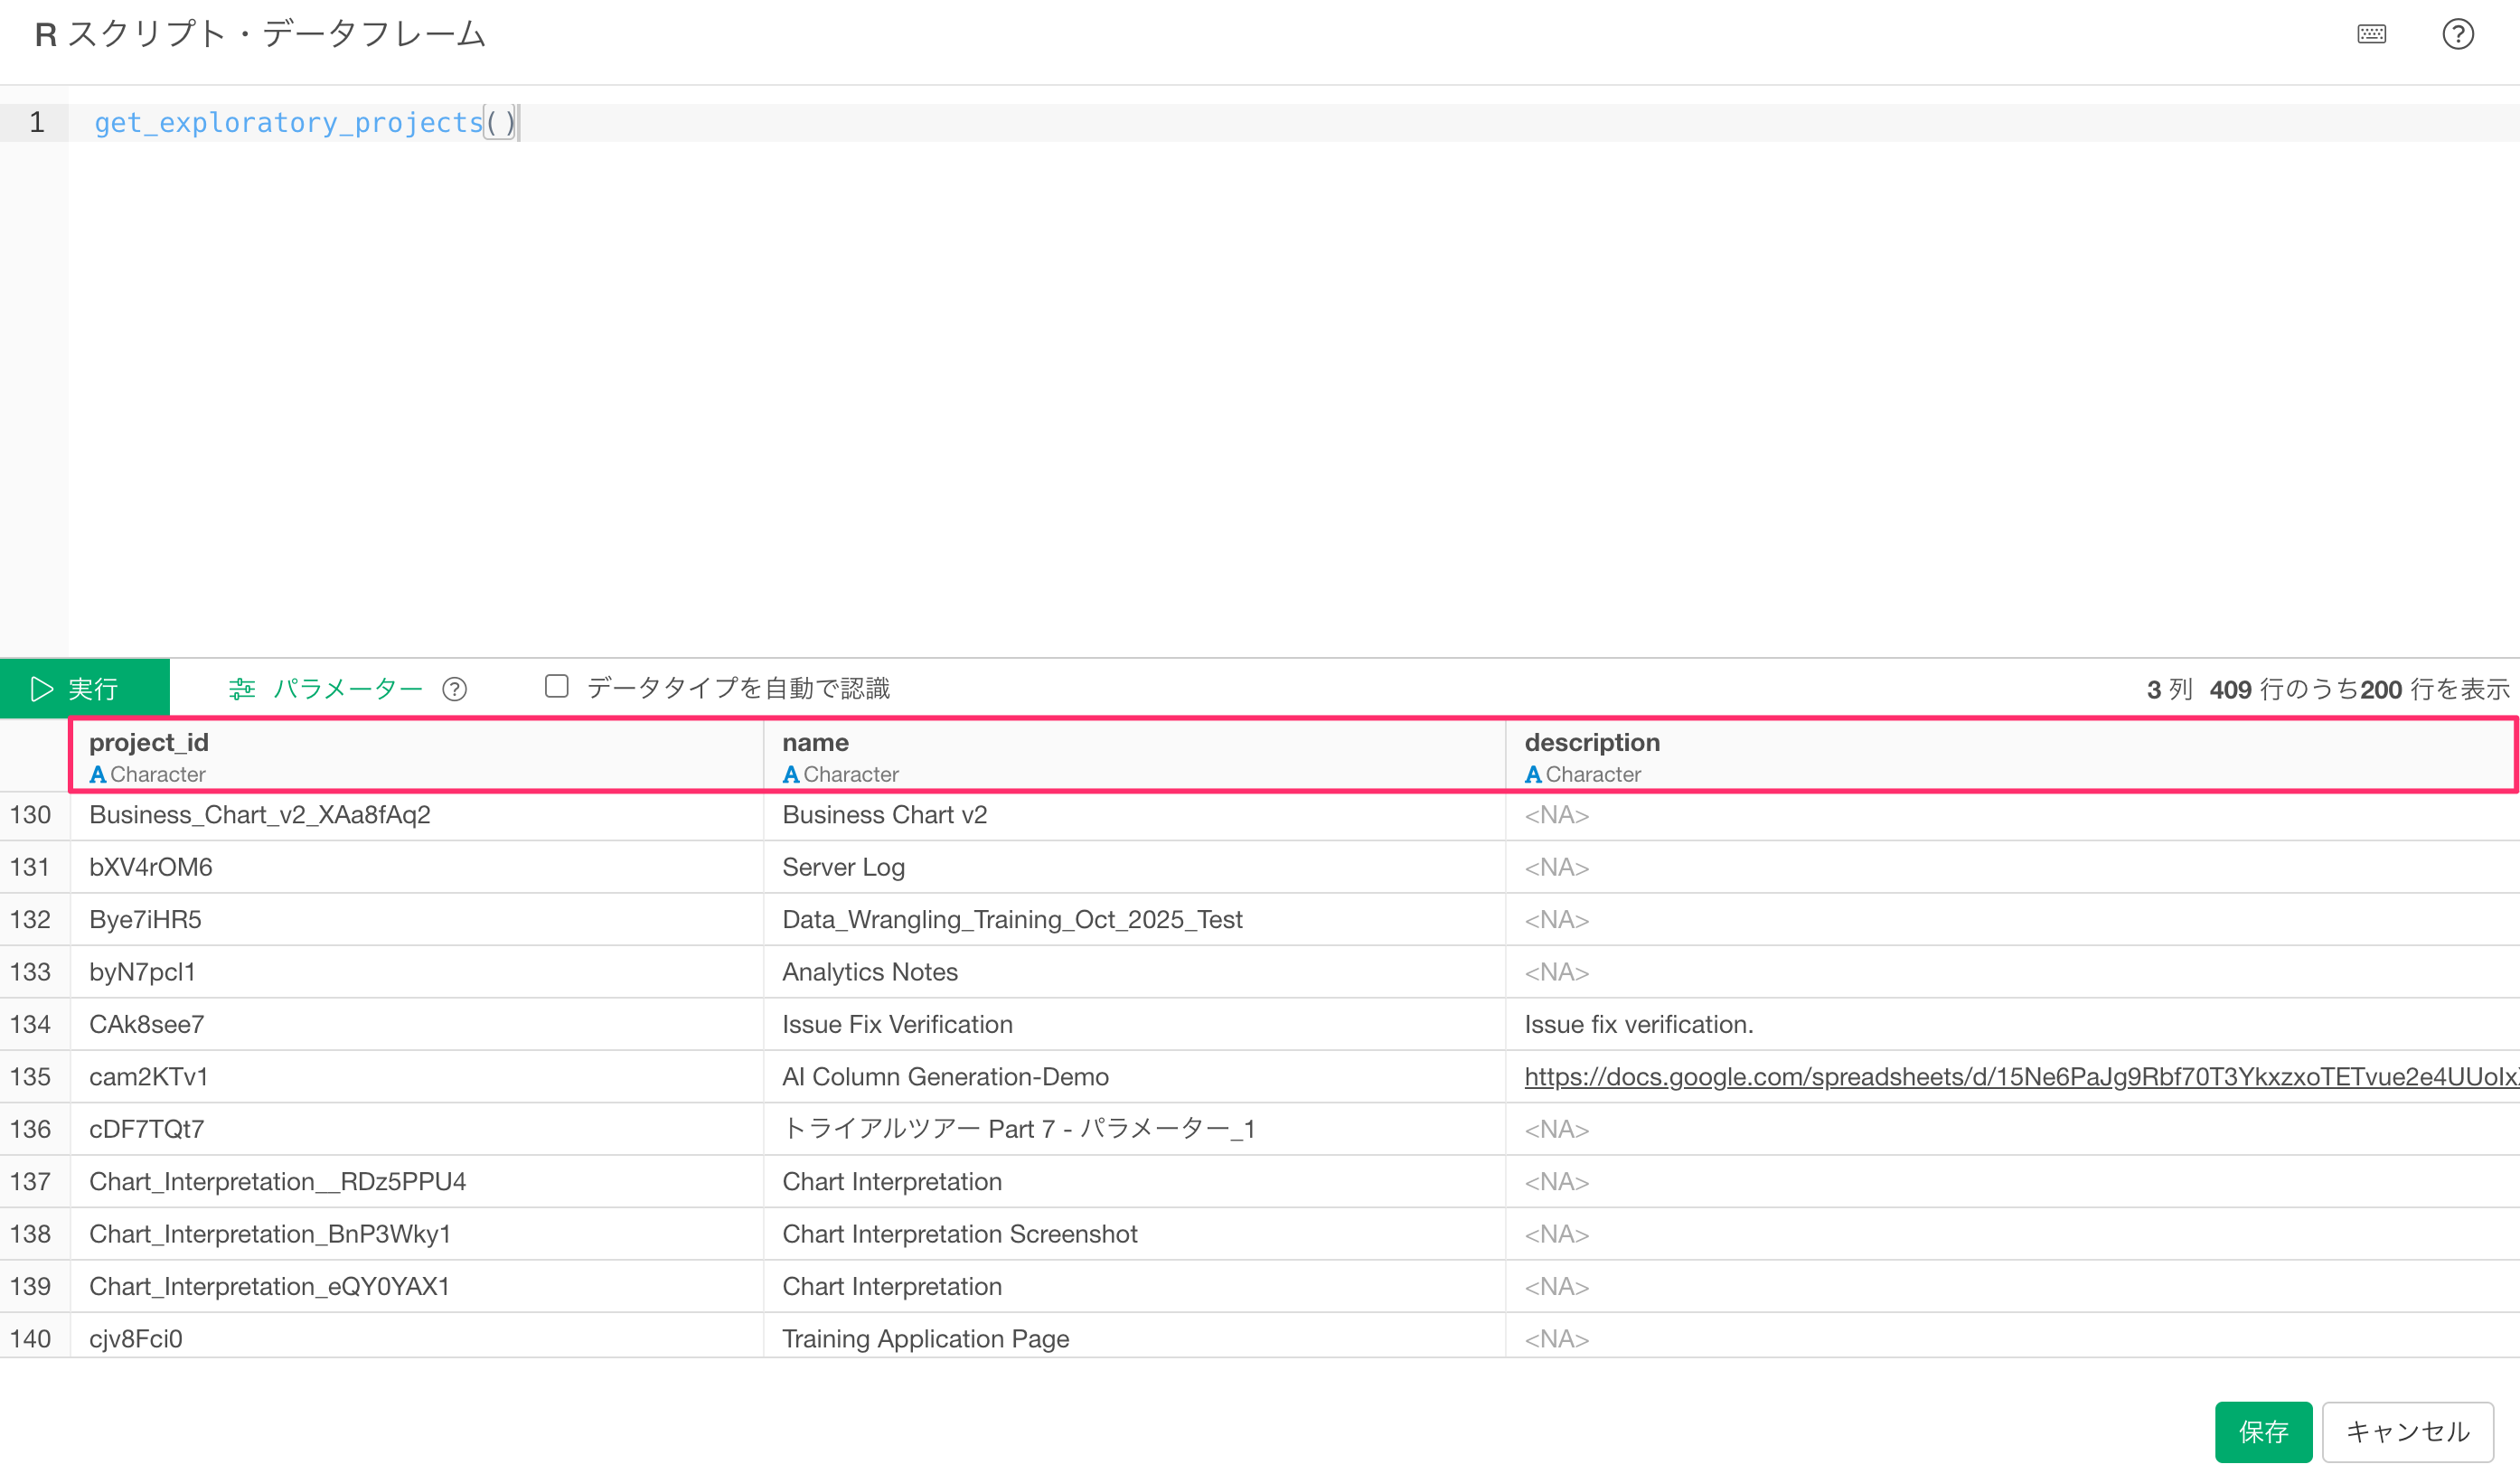Select the project_id column header
Screen dimensions: 2520x1483
pos(149,742)
